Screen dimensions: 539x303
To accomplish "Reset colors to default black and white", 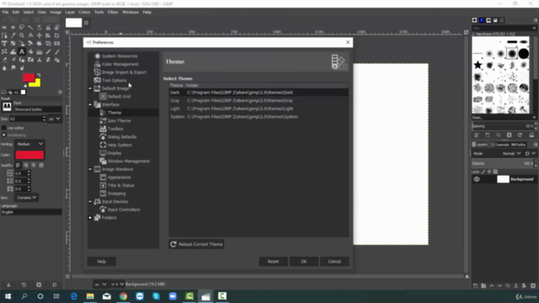I will click(x=24, y=85).
